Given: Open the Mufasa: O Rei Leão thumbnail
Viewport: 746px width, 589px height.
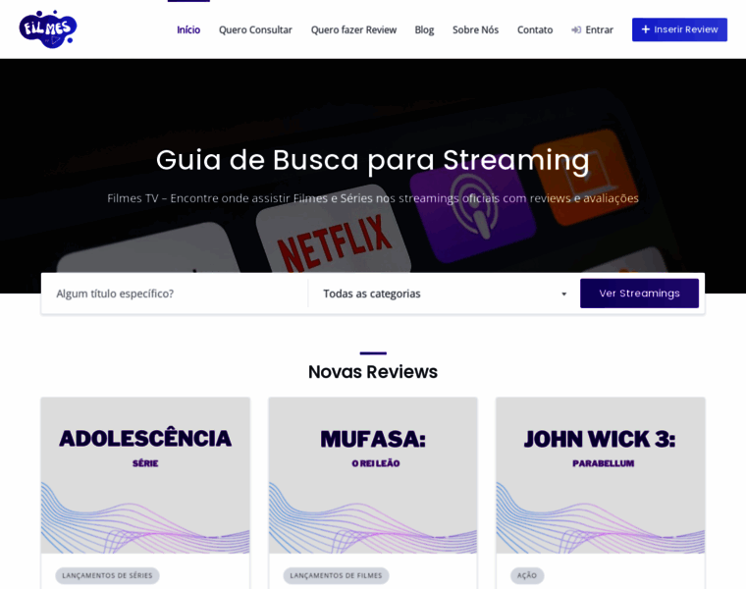Looking at the screenshot, I should tap(373, 475).
